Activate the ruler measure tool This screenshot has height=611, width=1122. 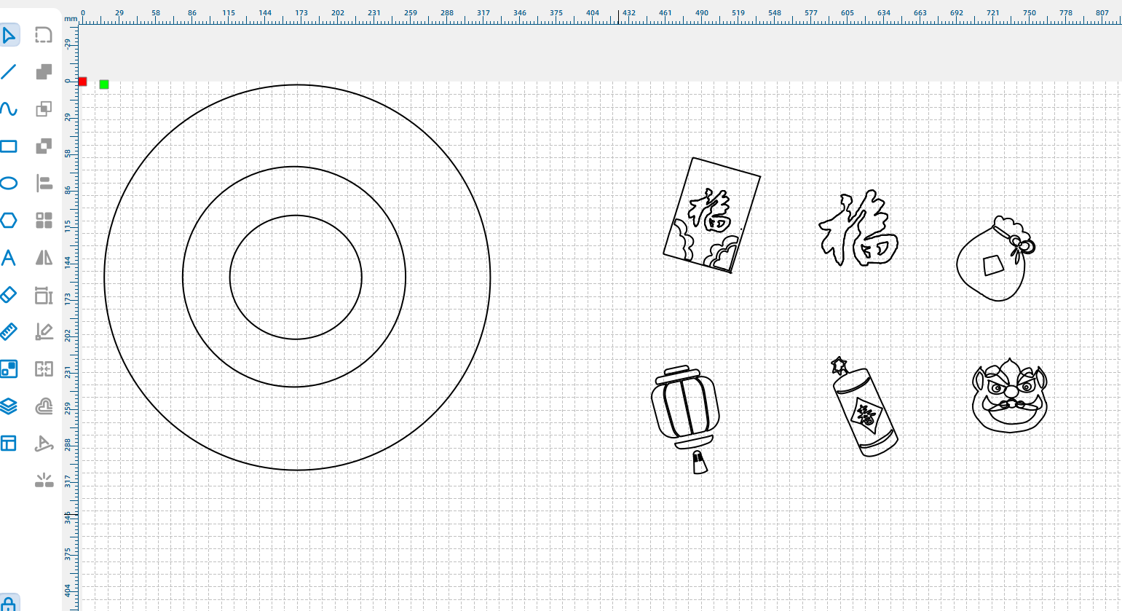pyautogui.click(x=9, y=332)
